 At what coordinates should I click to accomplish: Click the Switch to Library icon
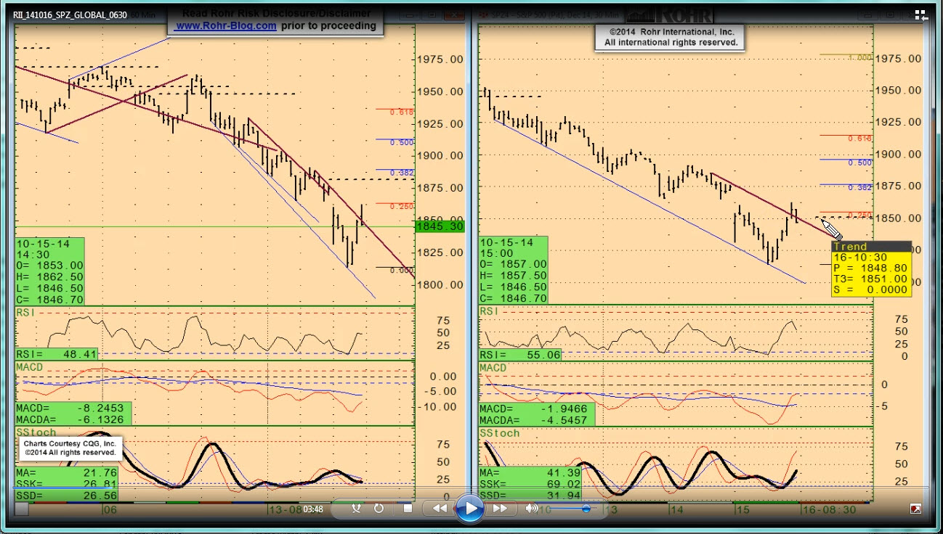pos(920,14)
